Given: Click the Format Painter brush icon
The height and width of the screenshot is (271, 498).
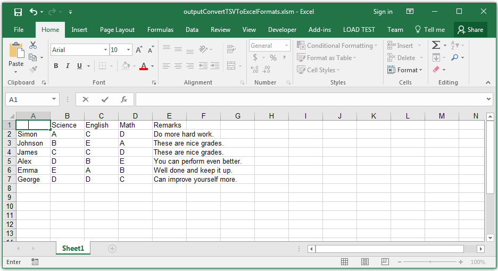Looking at the screenshot, I should click(33, 69).
